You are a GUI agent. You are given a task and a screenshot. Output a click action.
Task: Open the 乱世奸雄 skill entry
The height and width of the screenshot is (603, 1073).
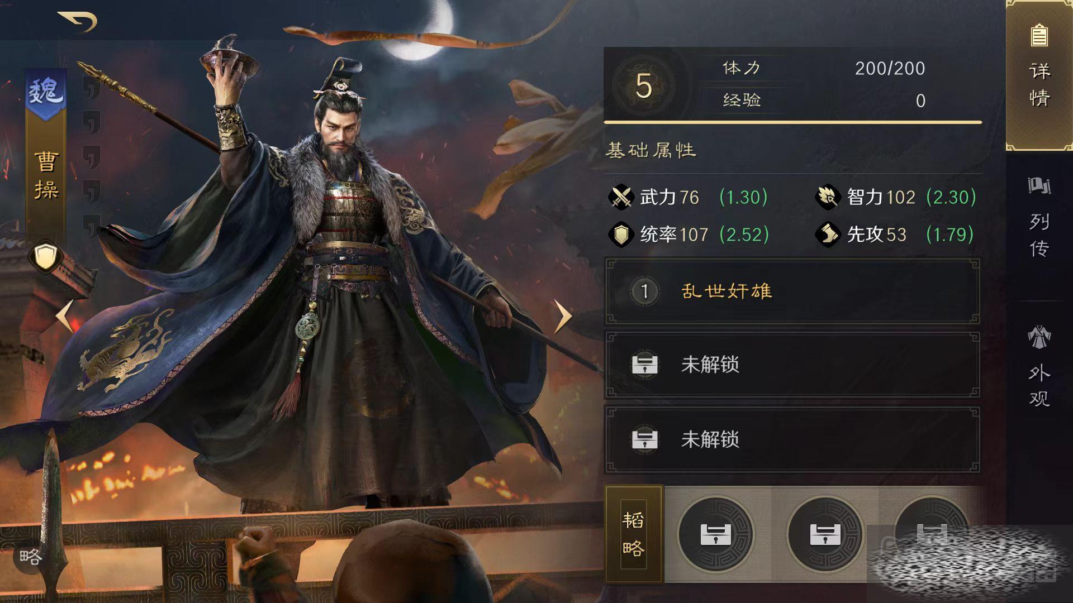coord(792,291)
